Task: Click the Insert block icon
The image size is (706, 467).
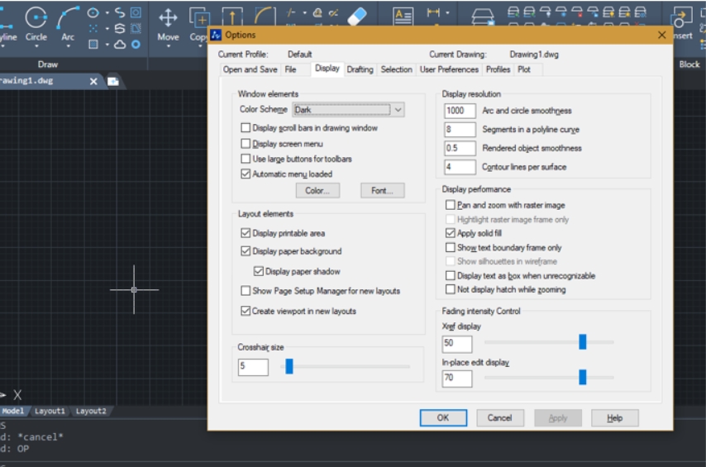Action: (681, 18)
